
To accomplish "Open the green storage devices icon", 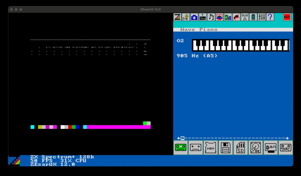I will click(228, 17).
